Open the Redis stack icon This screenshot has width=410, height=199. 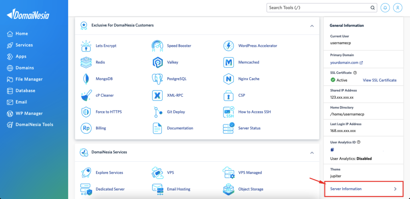[86, 62]
